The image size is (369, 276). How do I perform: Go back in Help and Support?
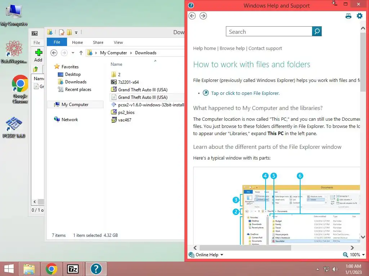coord(192,16)
